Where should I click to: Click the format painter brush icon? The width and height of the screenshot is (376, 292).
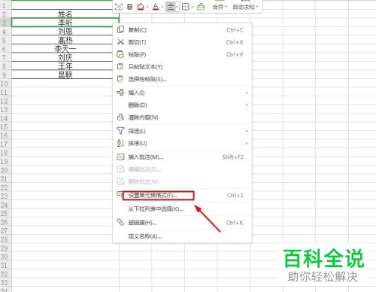point(201,7)
